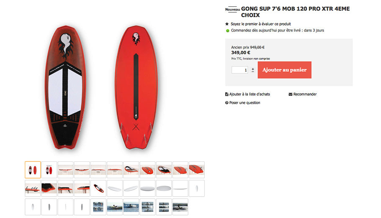
Task: Select the first thumbnail in the third row
Action: [x=33, y=207]
